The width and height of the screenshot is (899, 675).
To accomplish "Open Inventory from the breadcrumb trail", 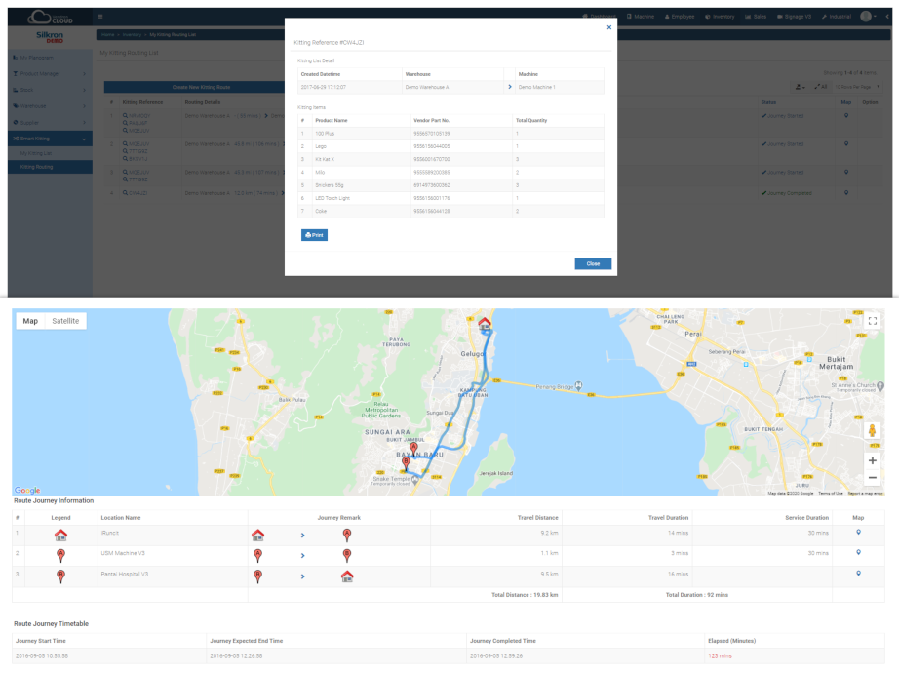I will point(133,34).
